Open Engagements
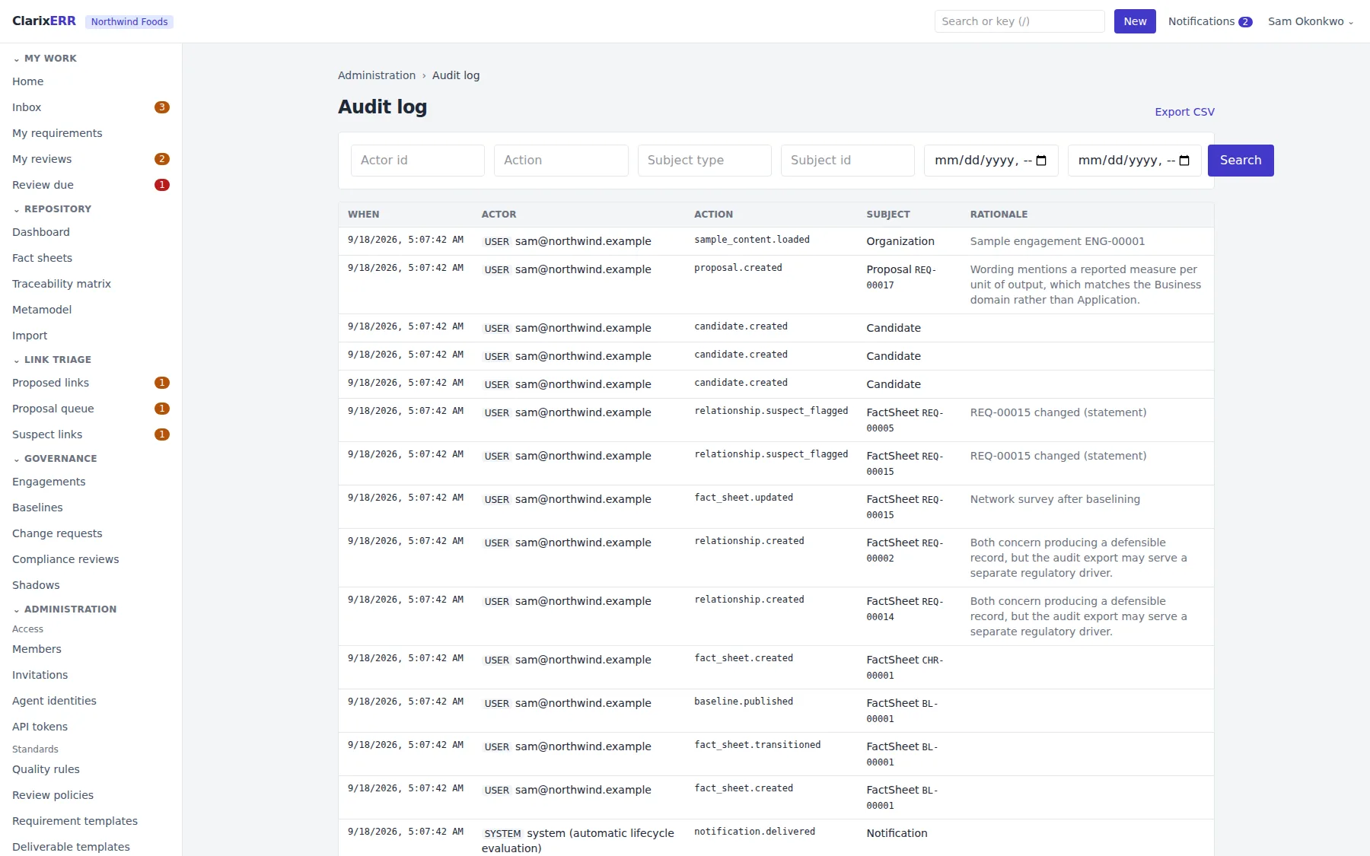1370x856 pixels. point(91,482)
